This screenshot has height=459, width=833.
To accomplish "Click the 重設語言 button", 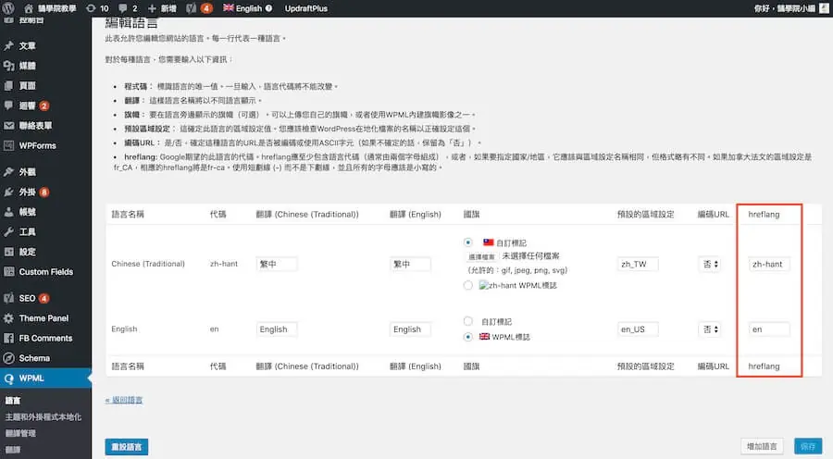I will (x=127, y=447).
